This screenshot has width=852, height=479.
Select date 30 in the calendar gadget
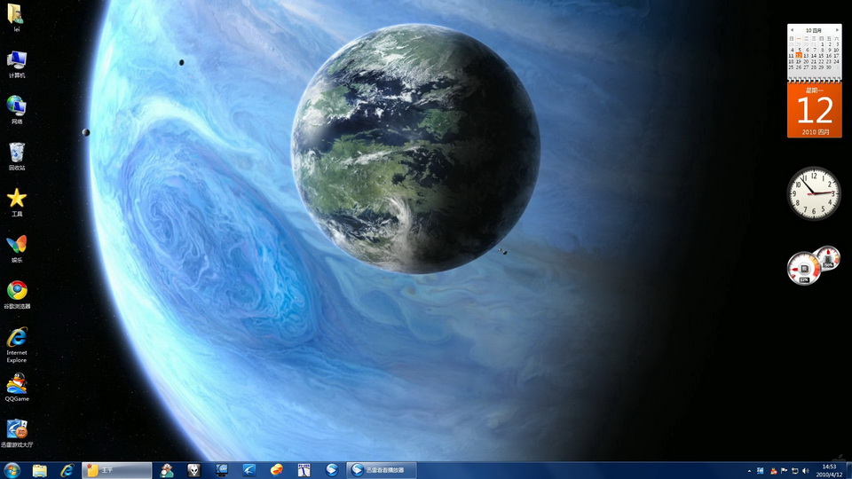tap(829, 67)
